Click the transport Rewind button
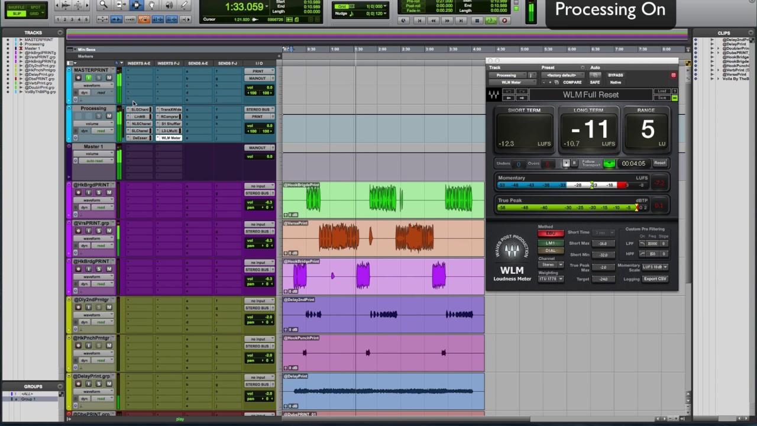 433,21
